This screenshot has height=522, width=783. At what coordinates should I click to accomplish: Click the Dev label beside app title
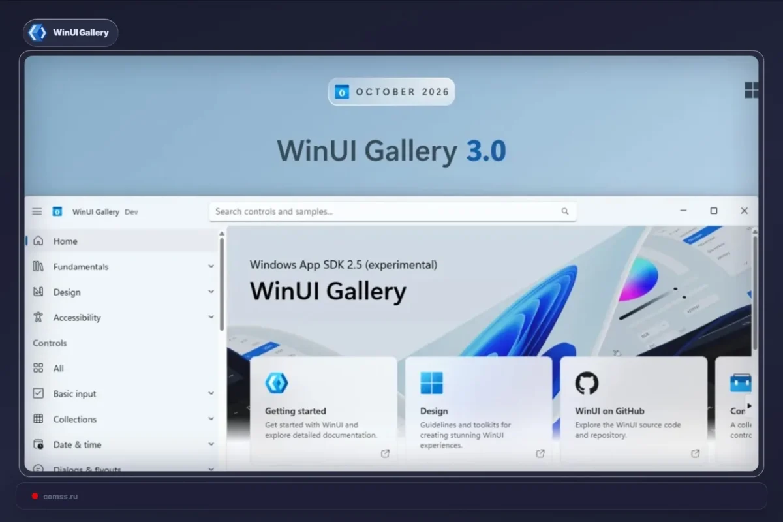[x=131, y=212]
